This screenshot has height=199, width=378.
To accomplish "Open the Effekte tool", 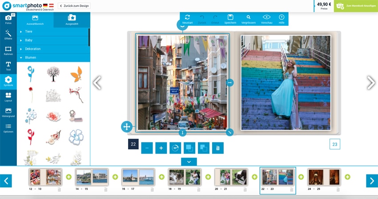I will (8, 35).
